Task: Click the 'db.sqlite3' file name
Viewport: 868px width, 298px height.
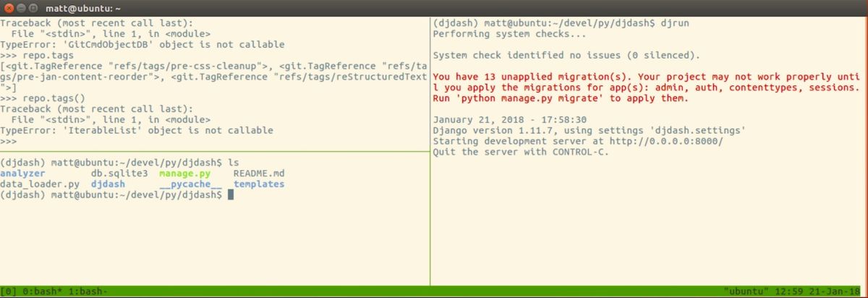Action: tap(119, 174)
